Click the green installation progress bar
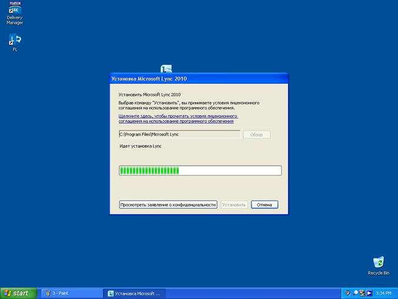Viewport: 398px width, 299px height. click(x=200, y=171)
